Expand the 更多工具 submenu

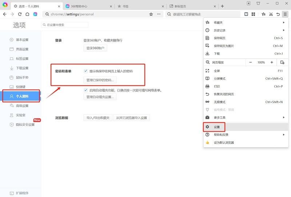(x=246, y=117)
